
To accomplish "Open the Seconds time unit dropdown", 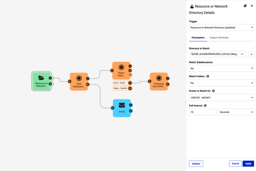I will pos(236,112).
